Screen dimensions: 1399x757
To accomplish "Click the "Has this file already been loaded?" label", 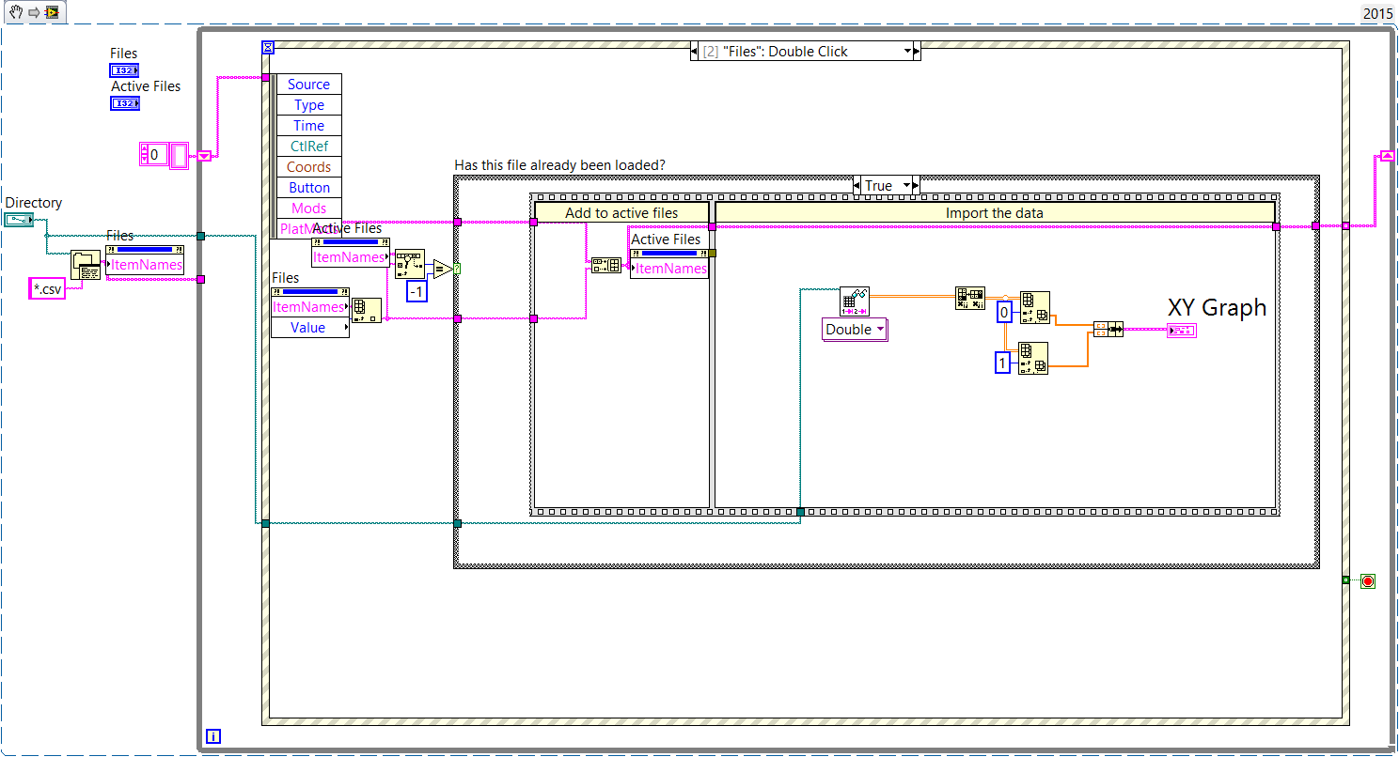I will pyautogui.click(x=560, y=165).
